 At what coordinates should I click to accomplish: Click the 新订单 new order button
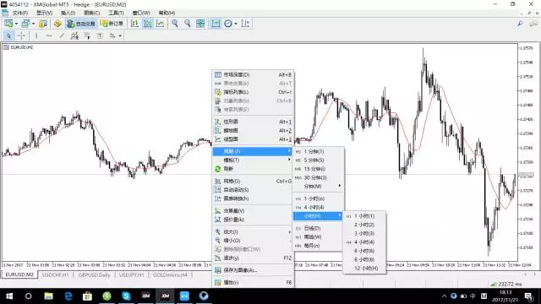[112, 24]
